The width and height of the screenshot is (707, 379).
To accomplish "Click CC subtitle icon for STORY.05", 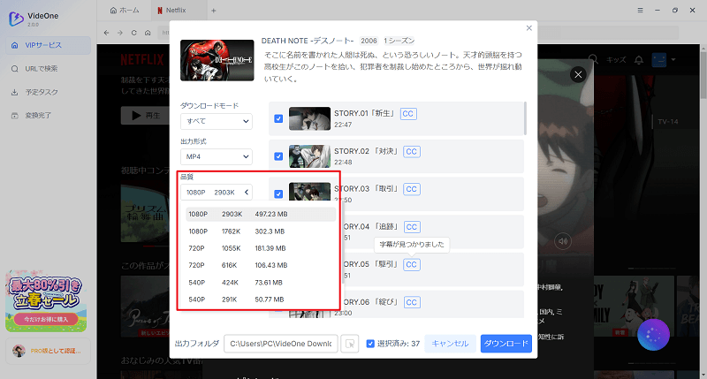I will 412,264.
